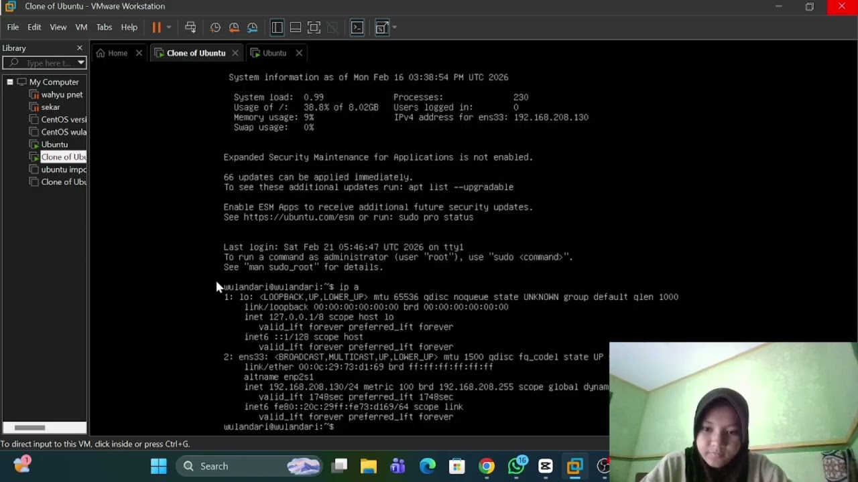Open Task View from the taskbar
The image size is (858, 482).
[x=340, y=466]
